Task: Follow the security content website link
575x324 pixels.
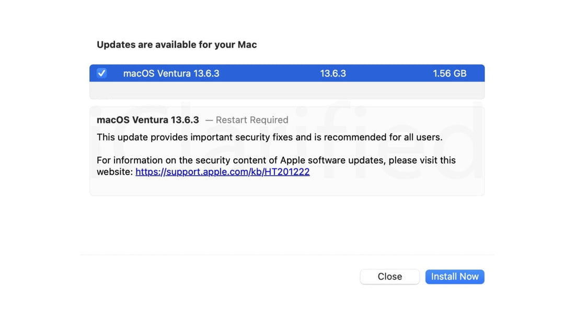Action: click(x=222, y=172)
